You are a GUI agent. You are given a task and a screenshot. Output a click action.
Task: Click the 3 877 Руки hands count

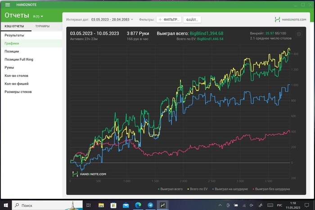pos(138,34)
